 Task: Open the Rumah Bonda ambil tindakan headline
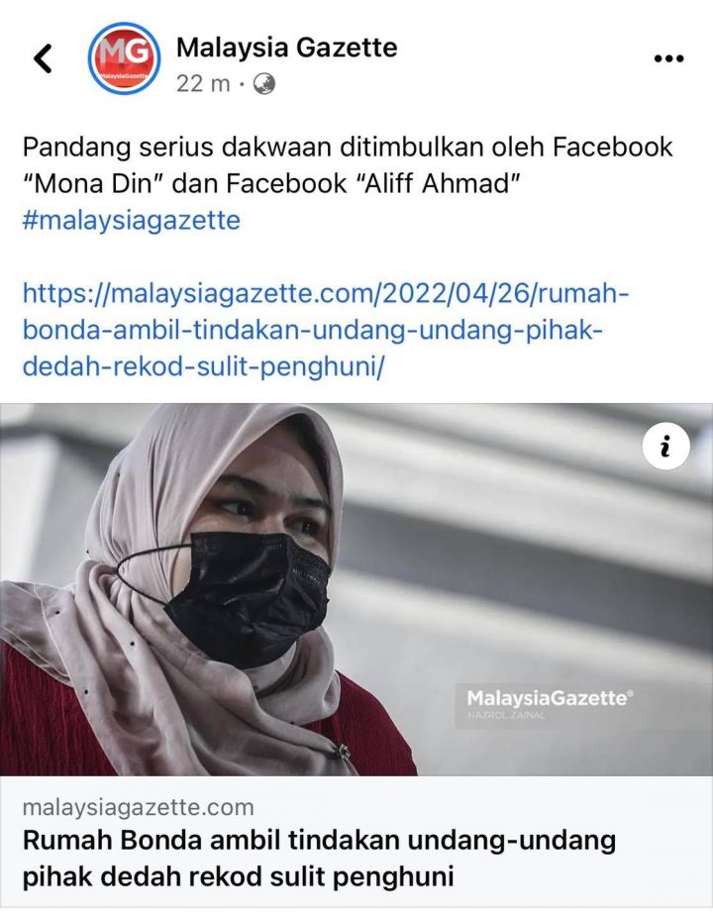point(319,860)
